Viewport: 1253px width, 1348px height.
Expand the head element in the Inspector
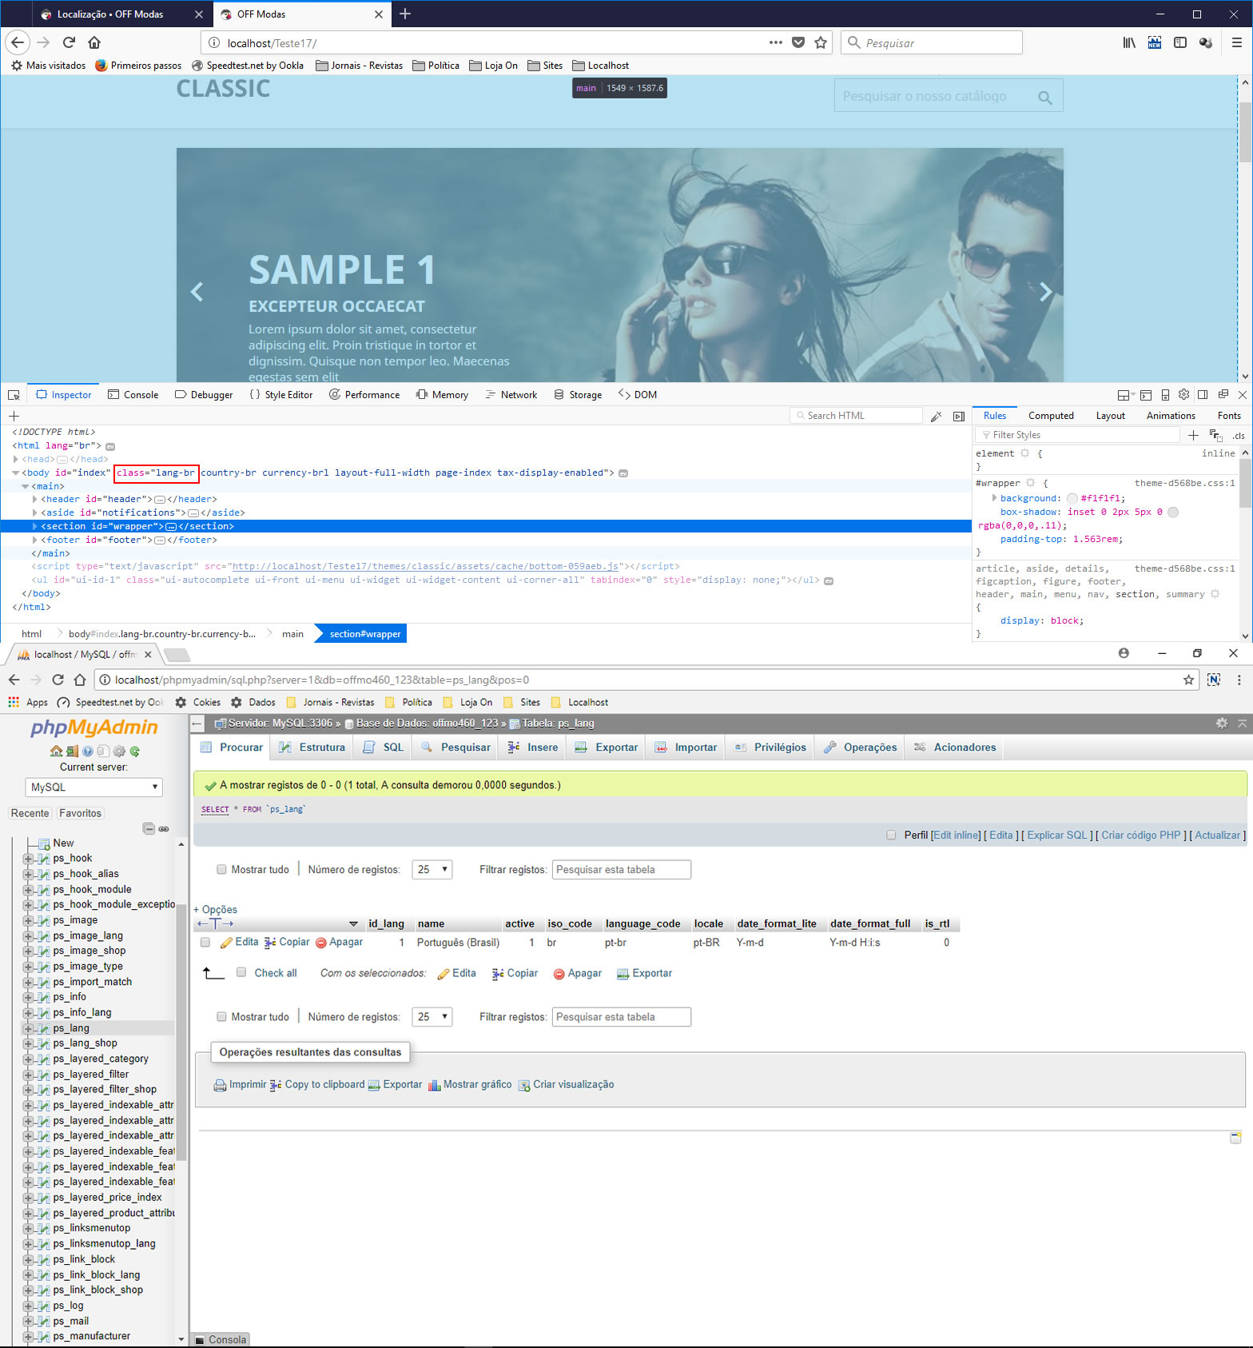coord(15,459)
